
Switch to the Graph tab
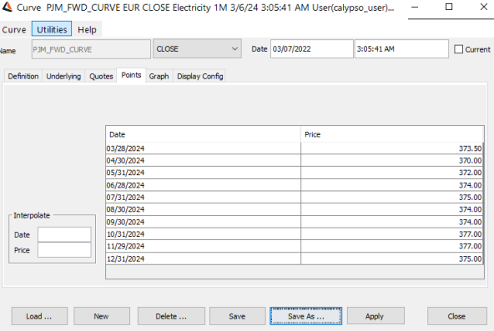159,76
